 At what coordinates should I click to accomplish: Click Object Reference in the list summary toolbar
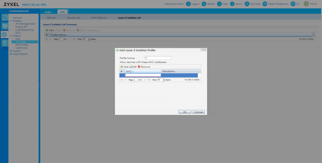88,30
